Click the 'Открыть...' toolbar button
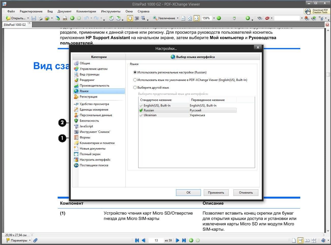Image resolution: width=331 pixels, height=245 pixels. point(15,18)
